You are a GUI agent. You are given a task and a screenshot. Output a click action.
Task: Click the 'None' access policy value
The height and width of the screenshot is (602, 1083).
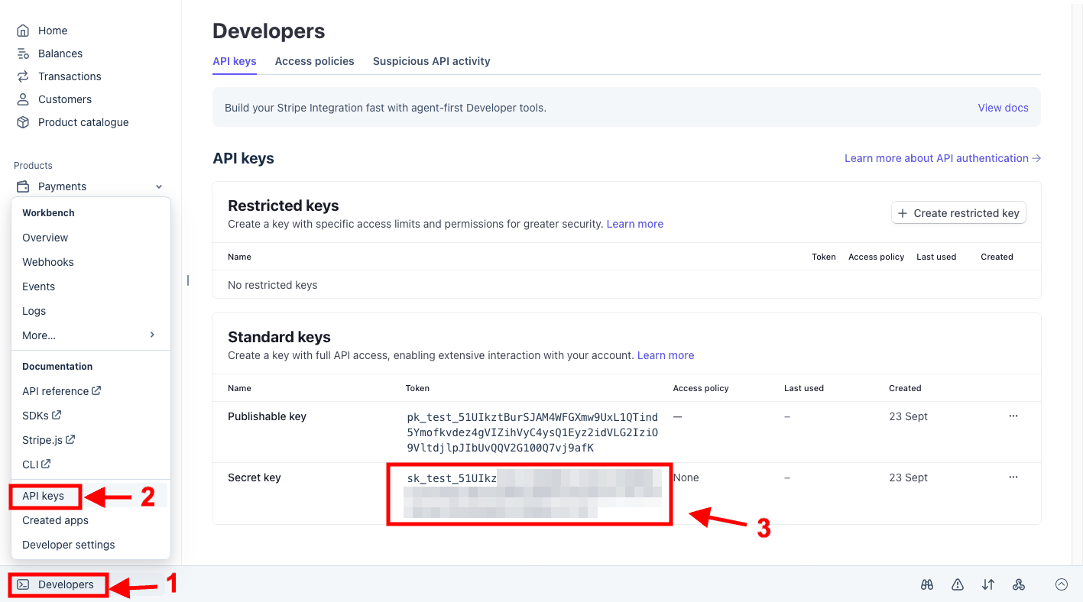(686, 477)
